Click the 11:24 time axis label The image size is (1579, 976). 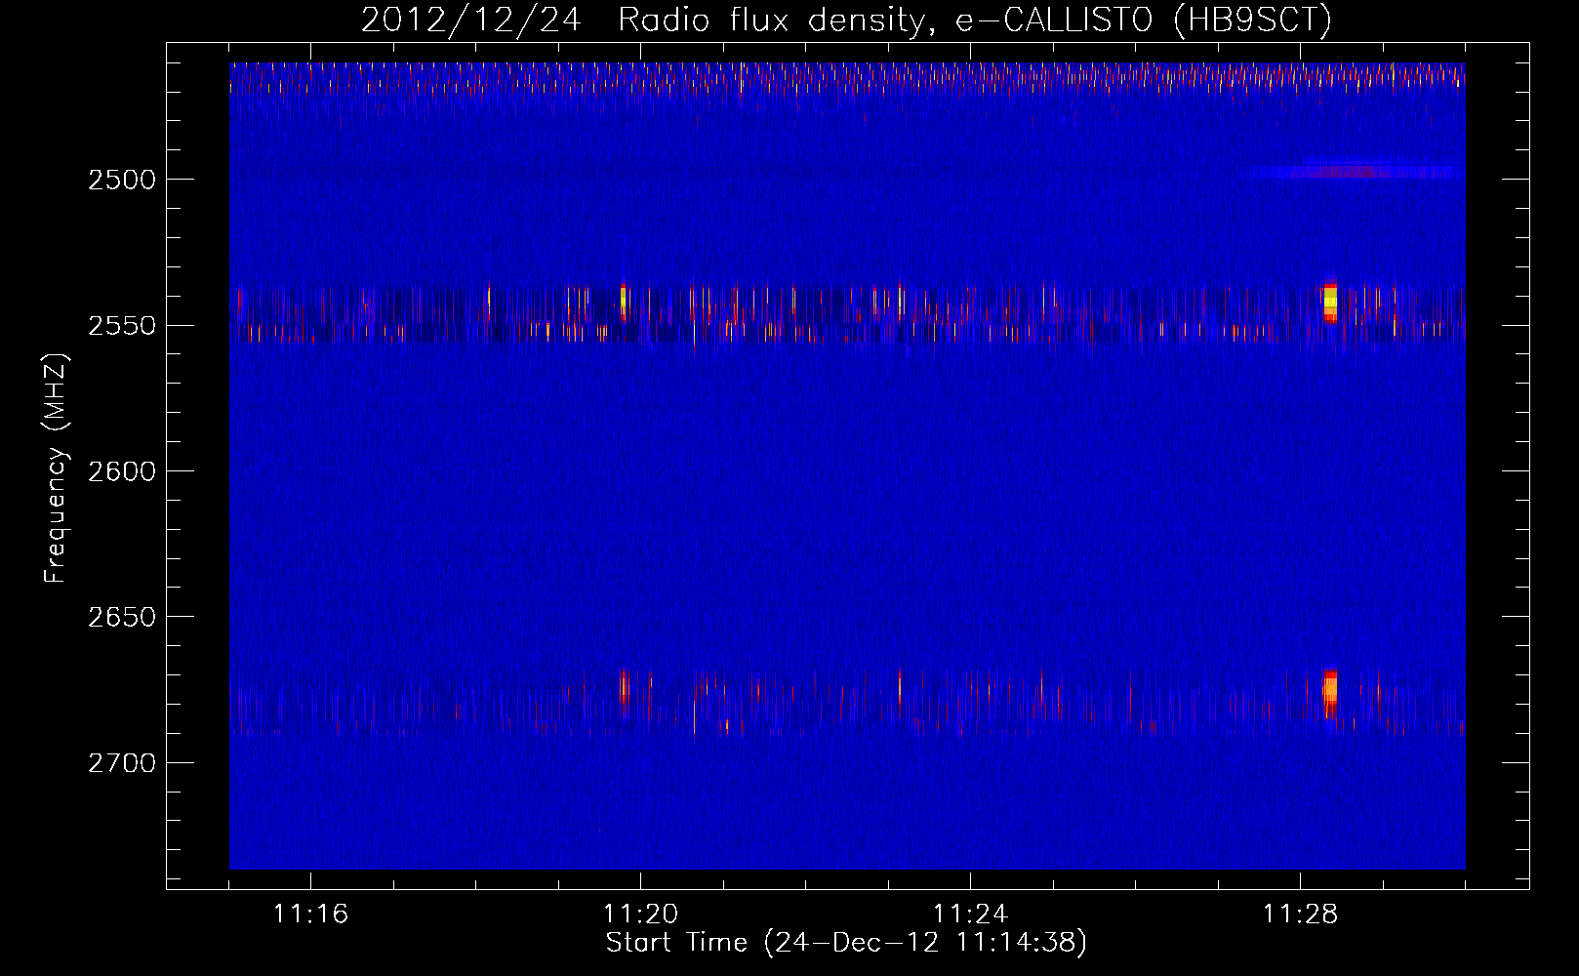click(970, 914)
